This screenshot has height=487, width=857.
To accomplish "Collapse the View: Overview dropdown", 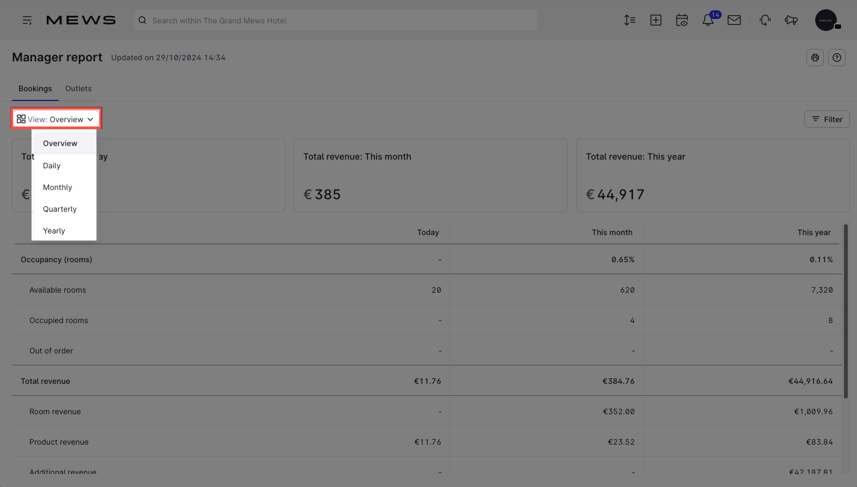I will point(56,119).
